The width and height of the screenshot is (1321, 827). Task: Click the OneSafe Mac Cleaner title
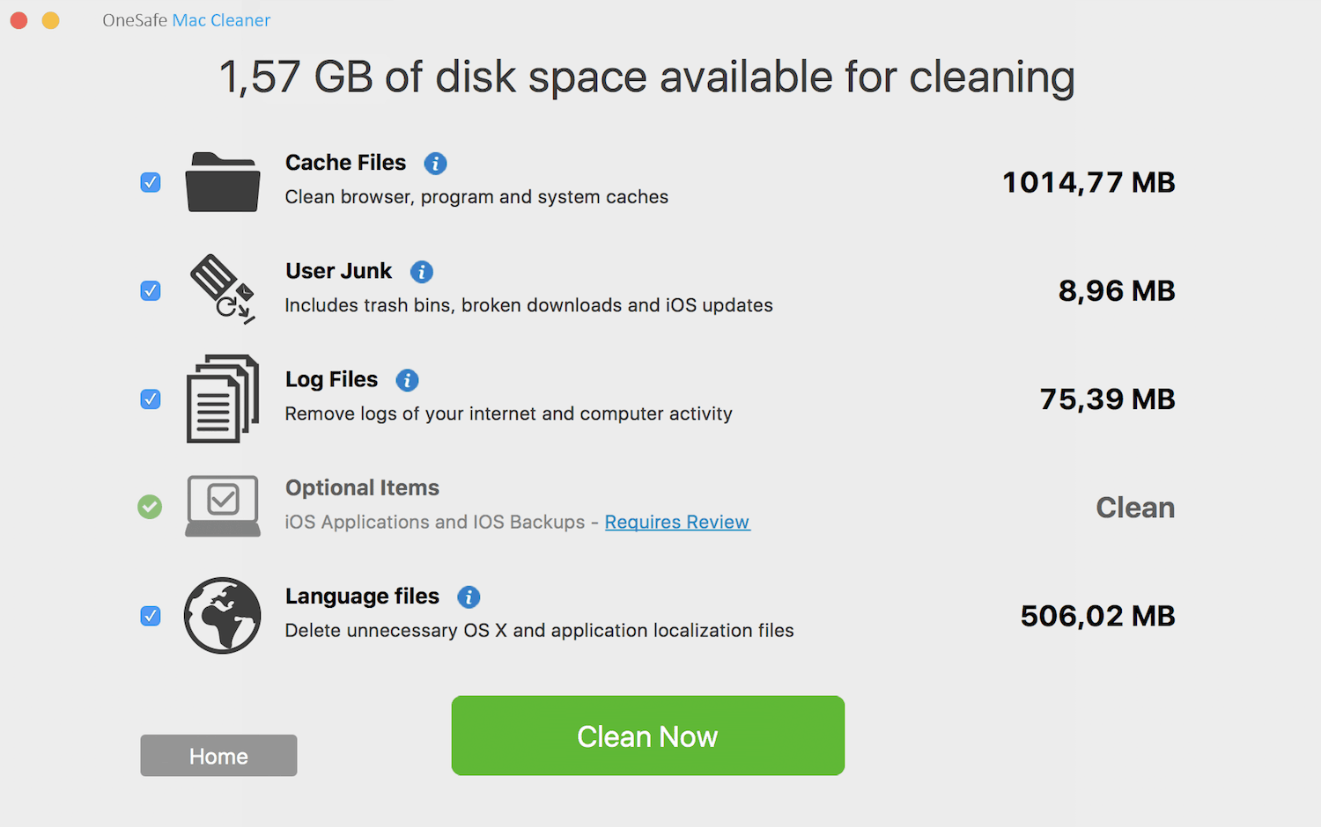(x=186, y=19)
